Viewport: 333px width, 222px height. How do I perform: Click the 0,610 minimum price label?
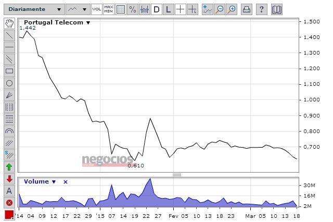click(x=136, y=165)
